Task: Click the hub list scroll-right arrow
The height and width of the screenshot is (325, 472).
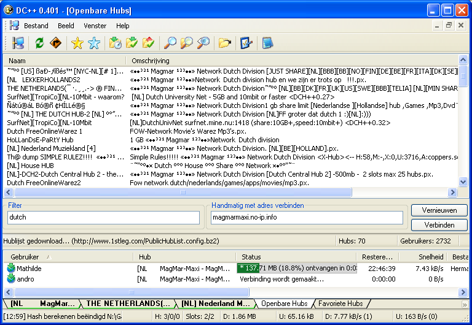Action: pyautogui.click(x=452, y=192)
